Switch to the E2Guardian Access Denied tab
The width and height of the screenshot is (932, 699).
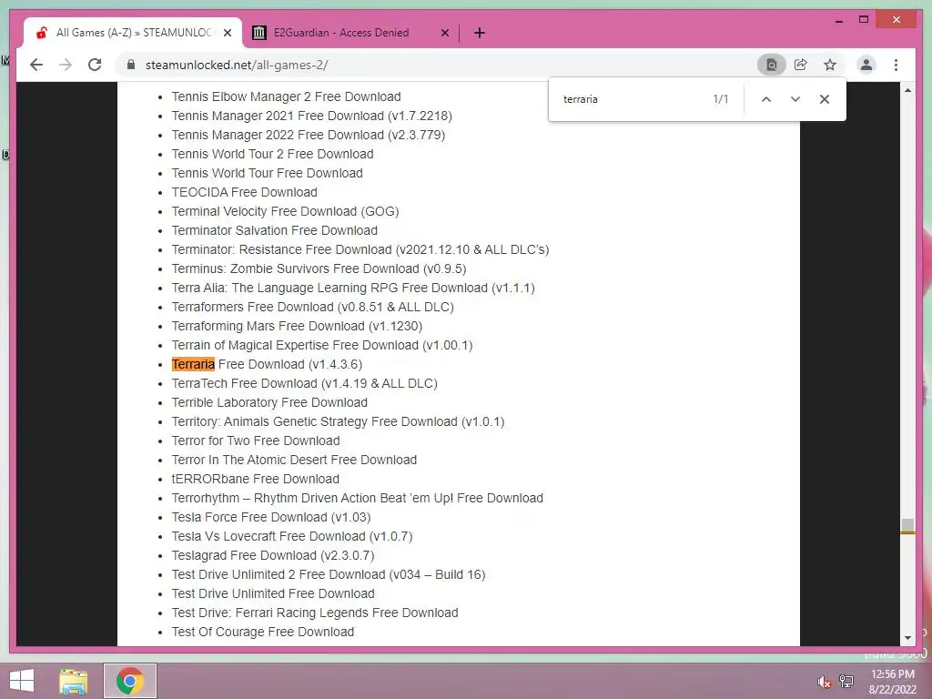pyautogui.click(x=350, y=33)
